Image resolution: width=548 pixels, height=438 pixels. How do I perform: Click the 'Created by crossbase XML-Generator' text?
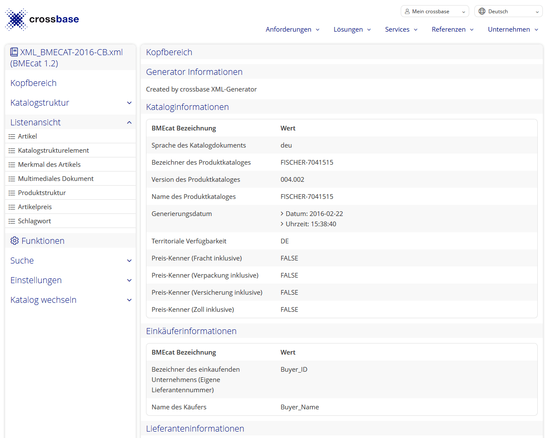pos(201,89)
